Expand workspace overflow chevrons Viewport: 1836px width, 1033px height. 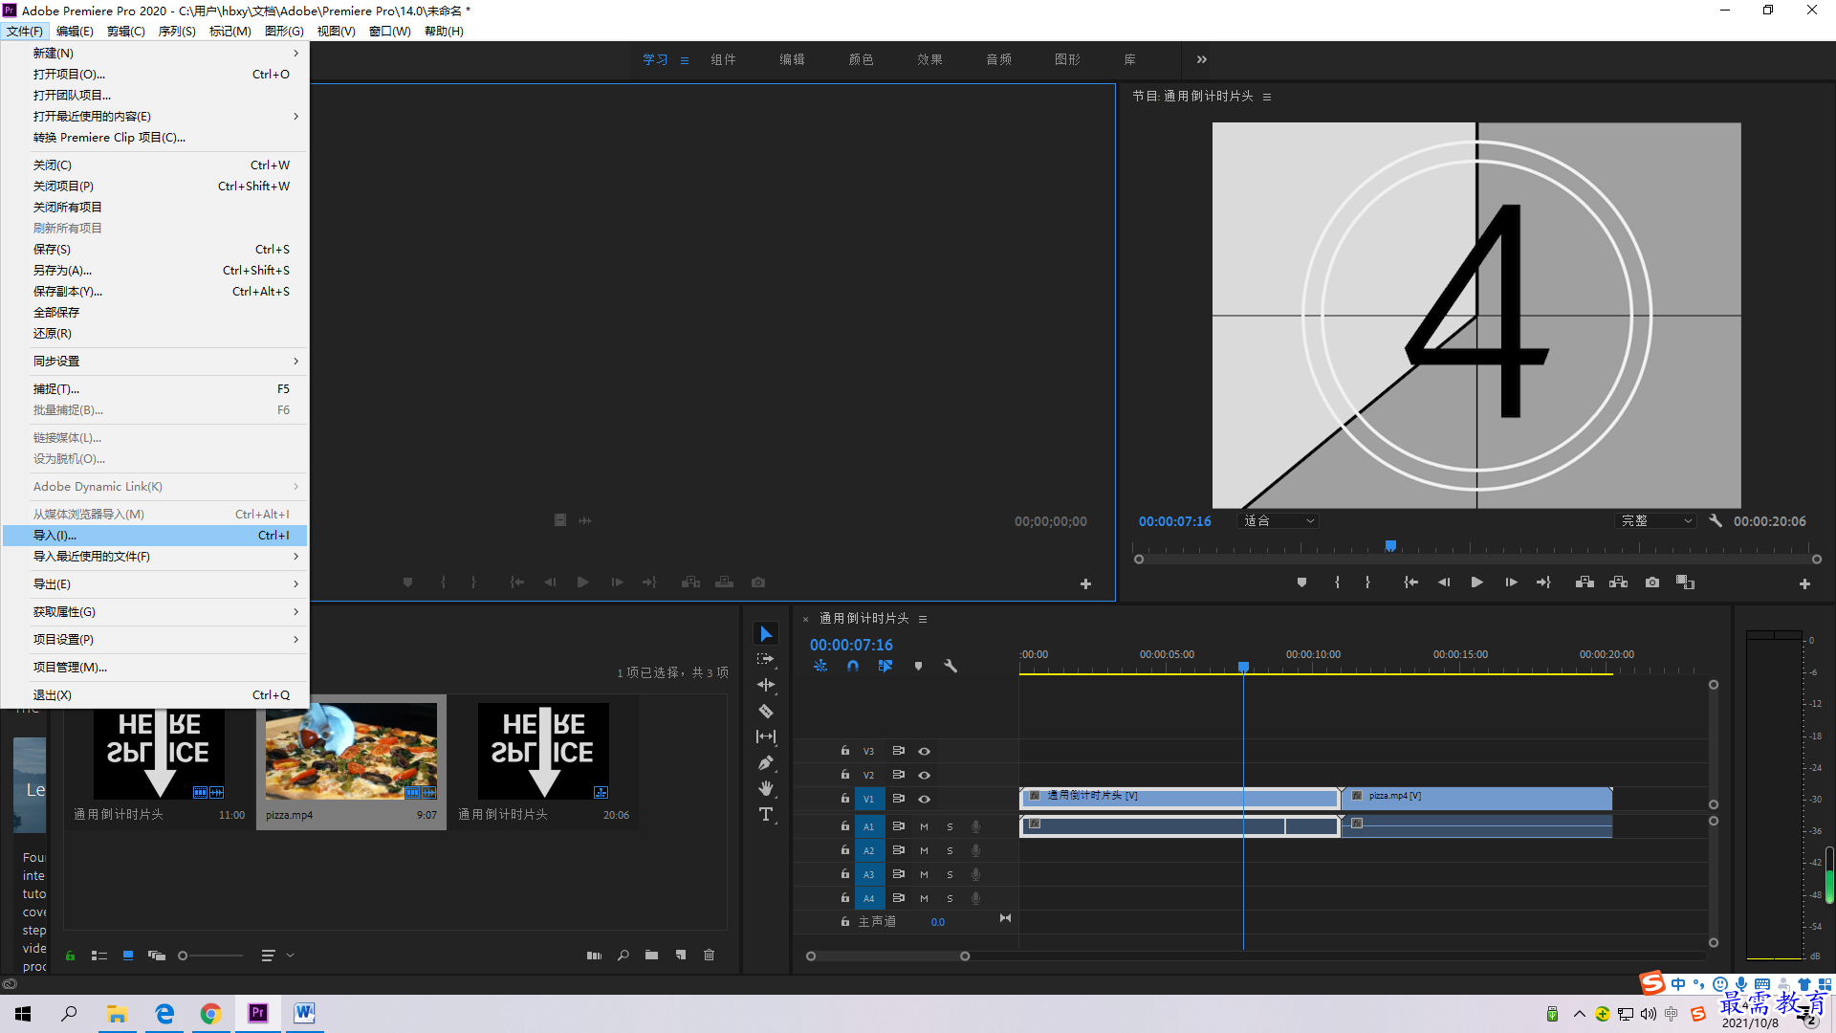pyautogui.click(x=1202, y=59)
